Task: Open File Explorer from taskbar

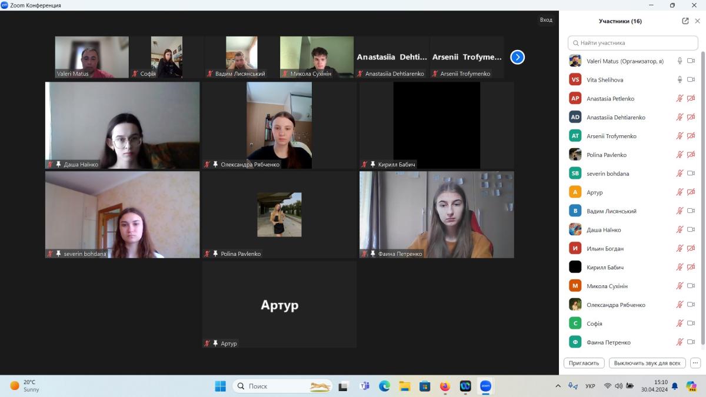Action: [x=405, y=386]
